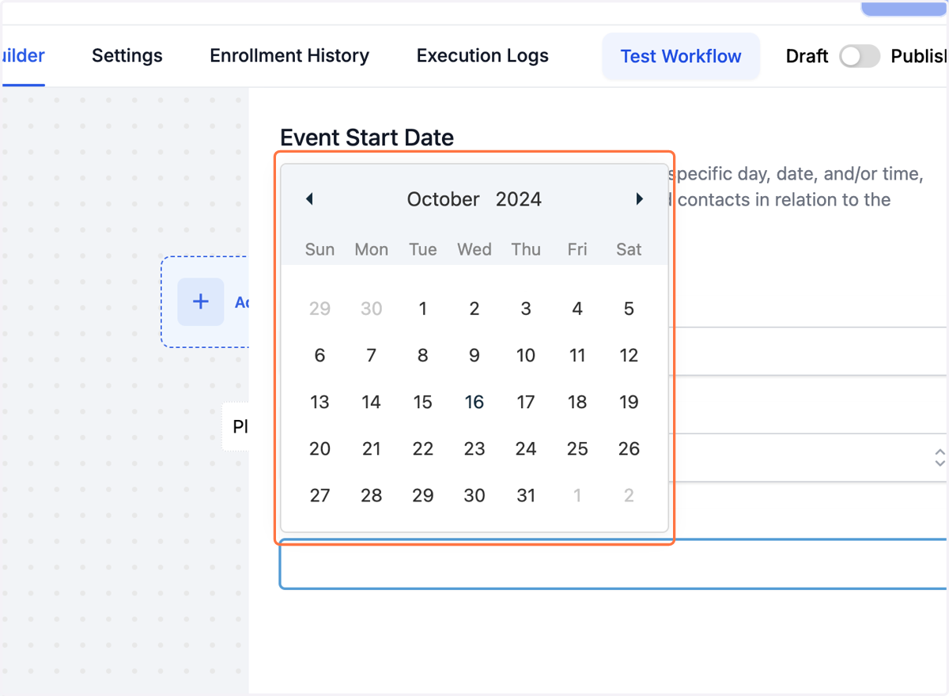Select greyed September 30 date
This screenshot has height=696, width=949.
(372, 308)
